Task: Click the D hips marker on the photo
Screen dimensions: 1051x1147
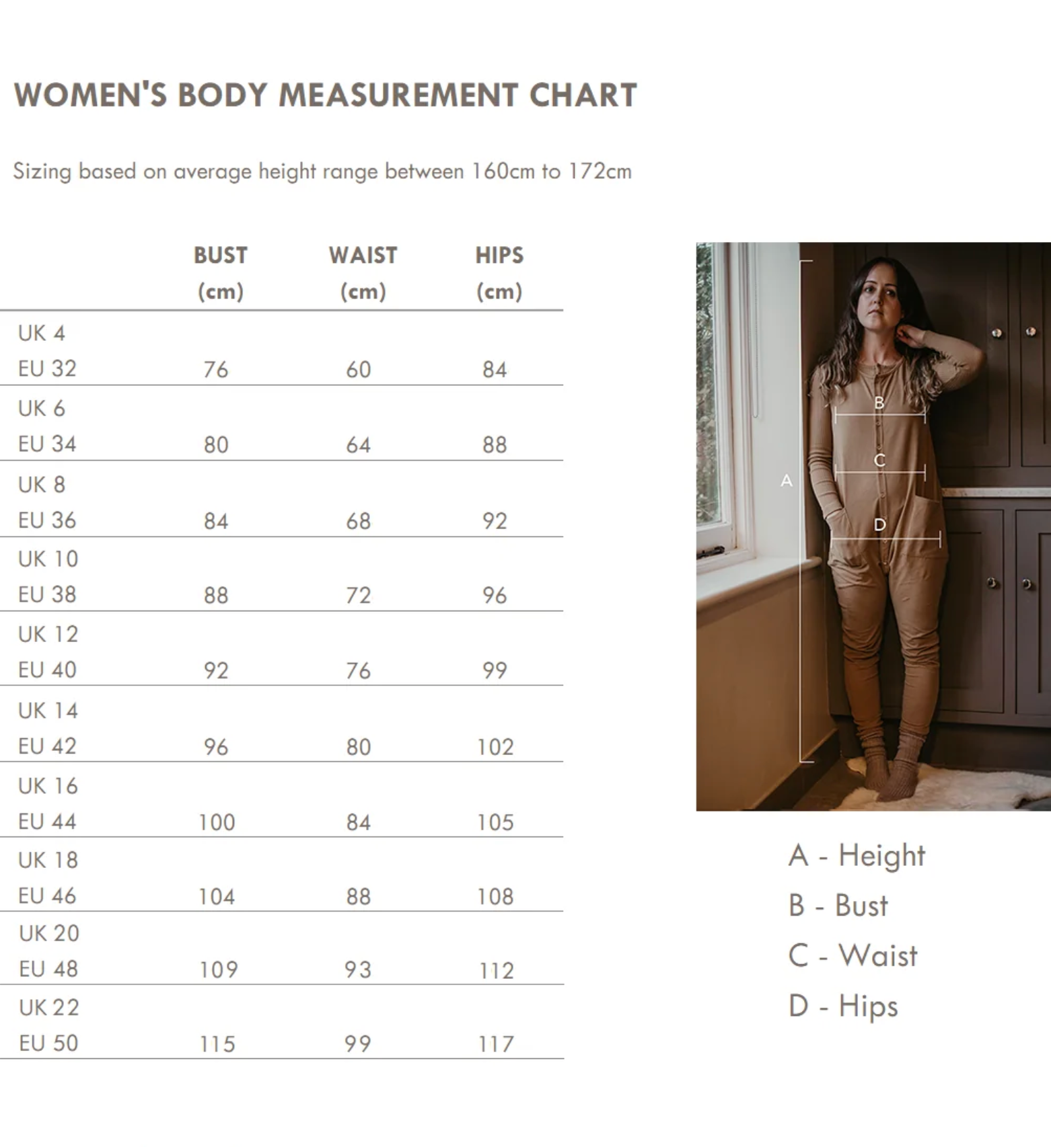Action: tap(880, 525)
